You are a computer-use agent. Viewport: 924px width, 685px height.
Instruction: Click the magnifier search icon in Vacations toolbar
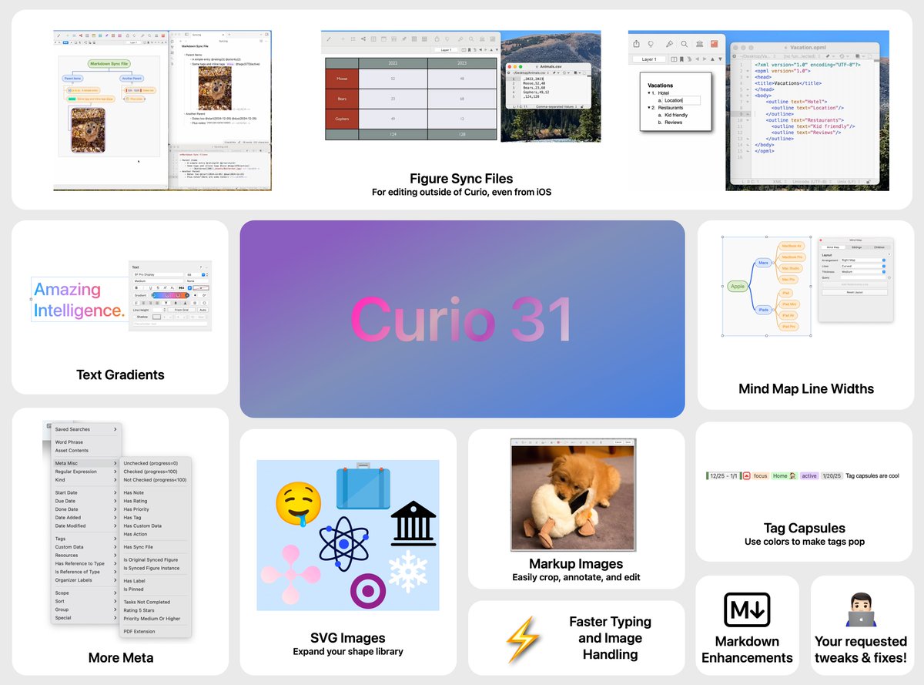point(685,44)
